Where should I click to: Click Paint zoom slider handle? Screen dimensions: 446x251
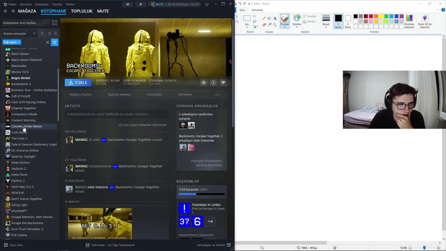click(x=424, y=248)
